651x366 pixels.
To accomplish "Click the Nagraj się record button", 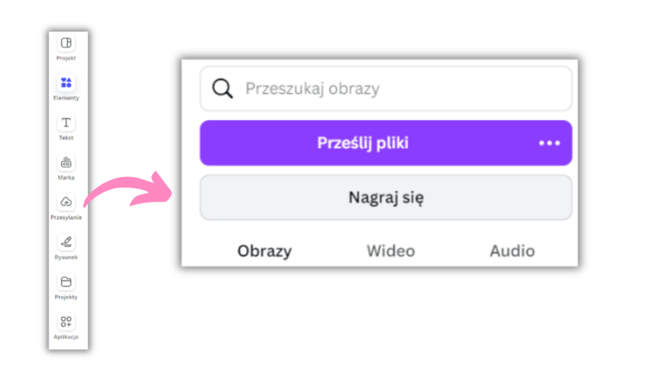I will [x=386, y=198].
